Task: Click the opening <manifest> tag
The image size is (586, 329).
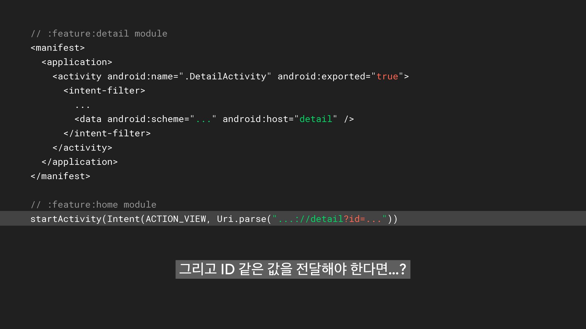Action: [x=57, y=48]
